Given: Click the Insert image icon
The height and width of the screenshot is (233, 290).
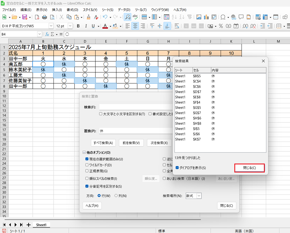Looking at the screenshot, I should pos(199,17).
